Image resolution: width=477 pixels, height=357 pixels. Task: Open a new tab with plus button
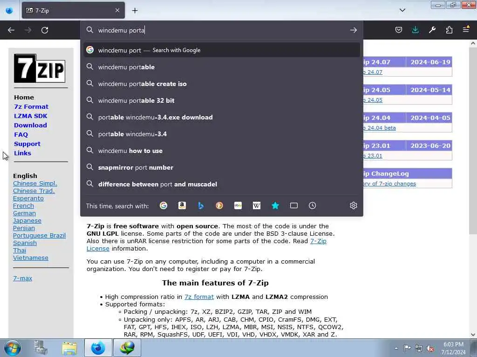coord(135,11)
